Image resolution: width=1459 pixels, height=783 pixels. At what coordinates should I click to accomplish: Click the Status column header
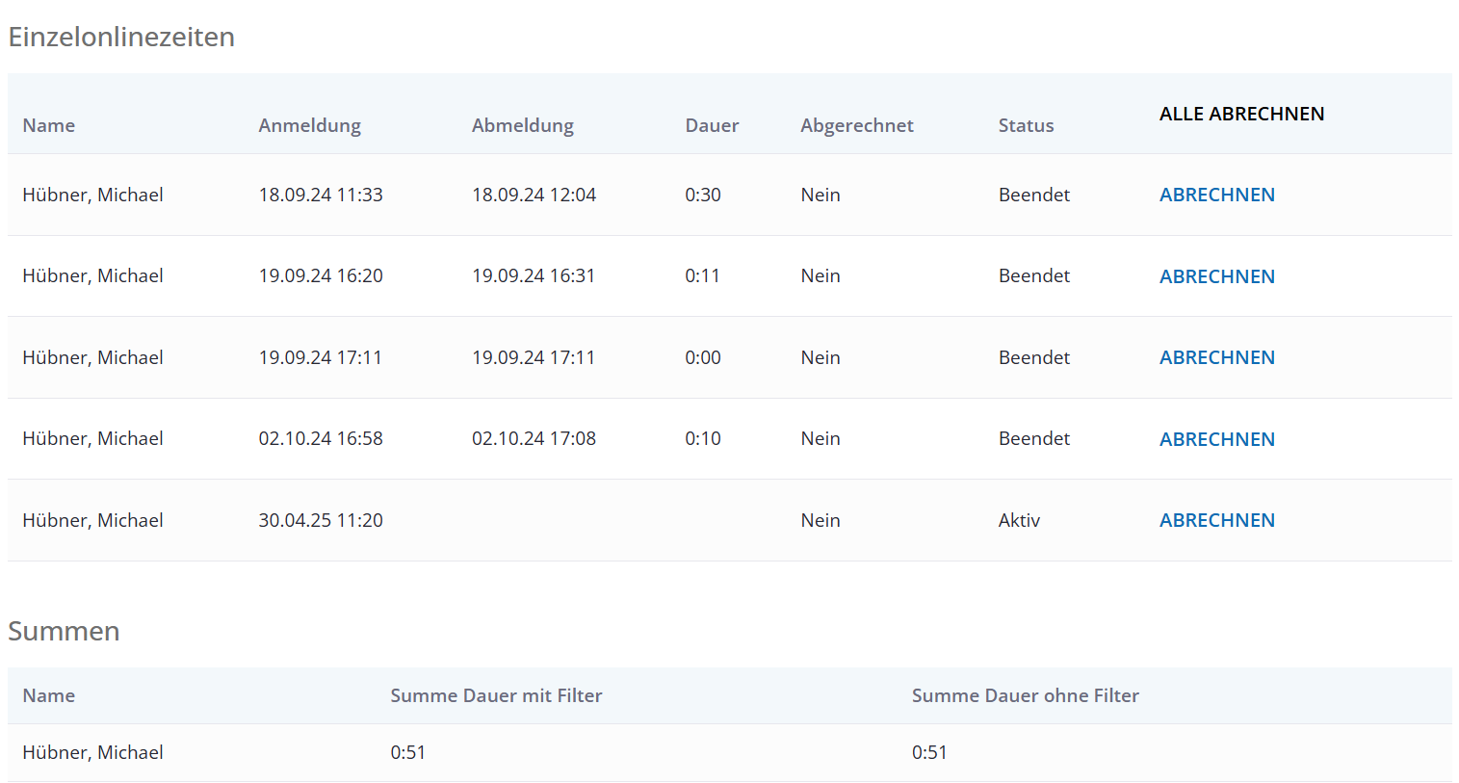1026,125
